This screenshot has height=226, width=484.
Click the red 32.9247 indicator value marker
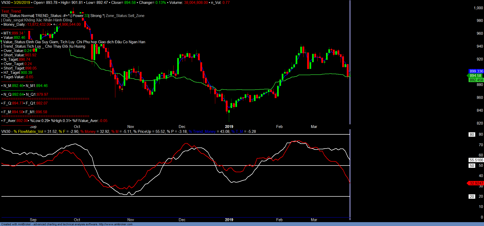coord(476,183)
